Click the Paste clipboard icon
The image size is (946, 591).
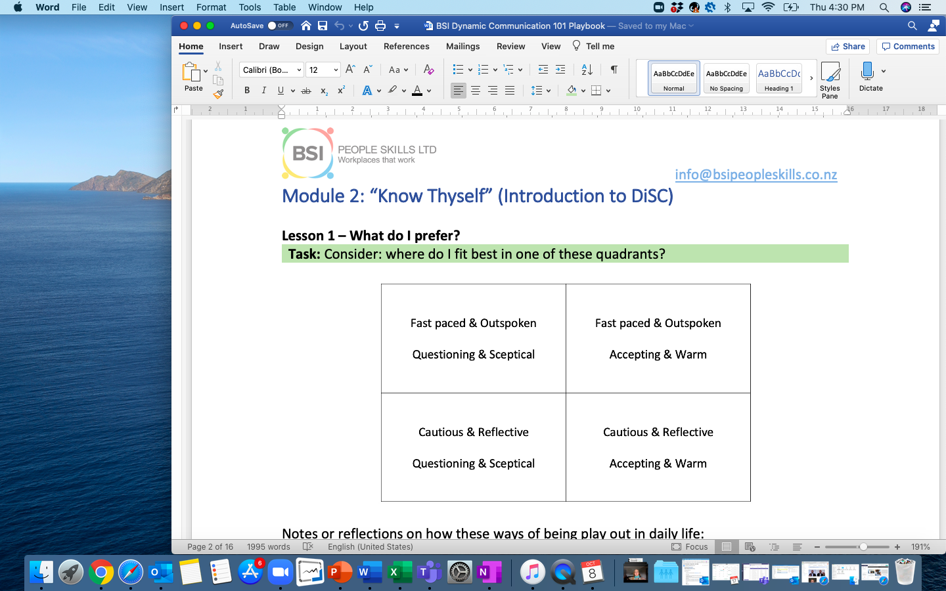coord(191,72)
